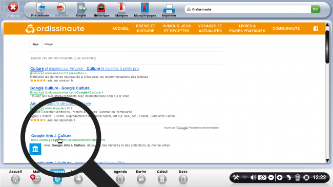The image size is (333, 187).
Task: Click the scrollbar down arrow
Action: (327, 160)
